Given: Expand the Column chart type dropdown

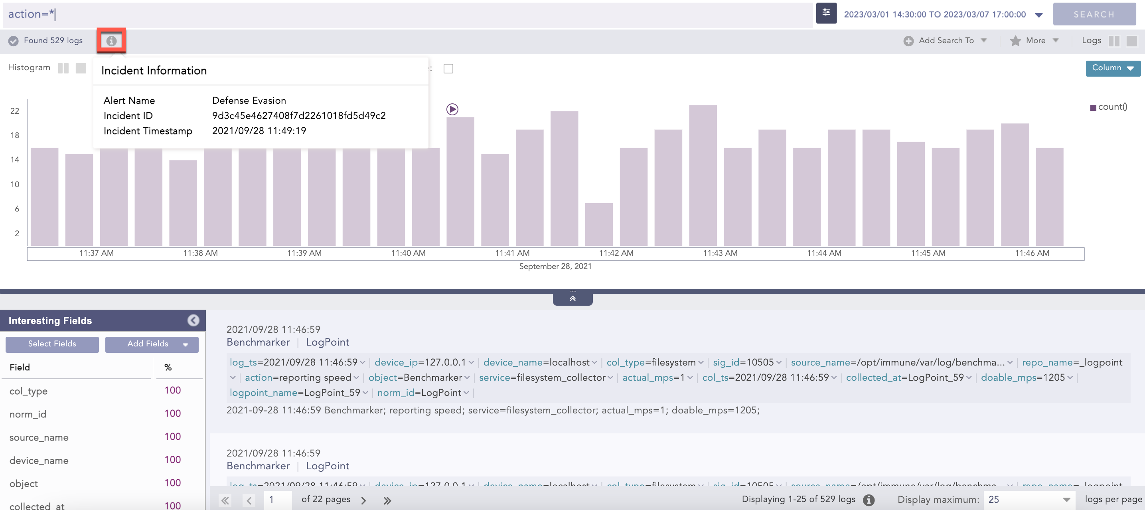Looking at the screenshot, I should click(x=1113, y=68).
